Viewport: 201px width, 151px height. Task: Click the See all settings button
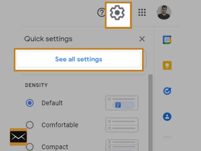click(79, 59)
